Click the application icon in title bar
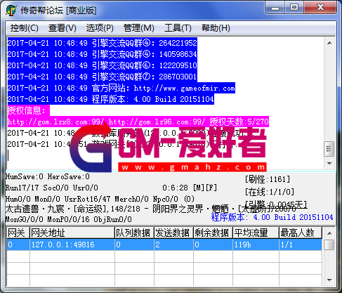This screenshot has height=293, width=342. (x=11, y=11)
